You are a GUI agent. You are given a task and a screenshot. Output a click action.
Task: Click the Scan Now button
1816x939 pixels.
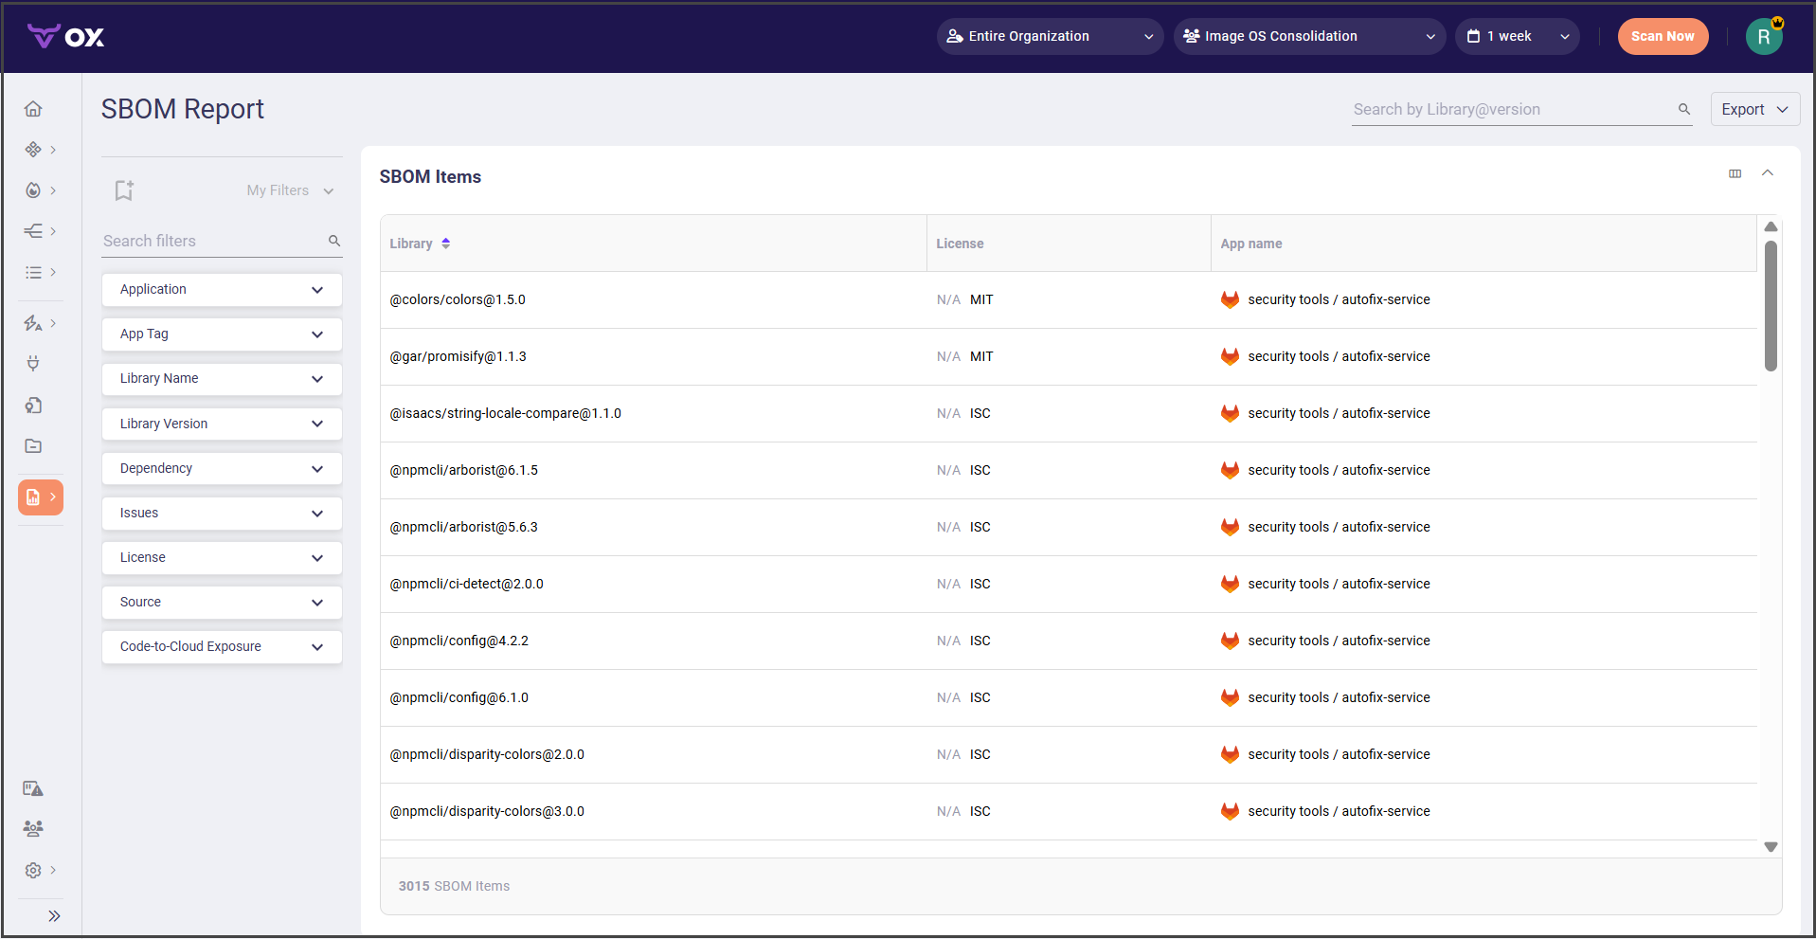1662,37
